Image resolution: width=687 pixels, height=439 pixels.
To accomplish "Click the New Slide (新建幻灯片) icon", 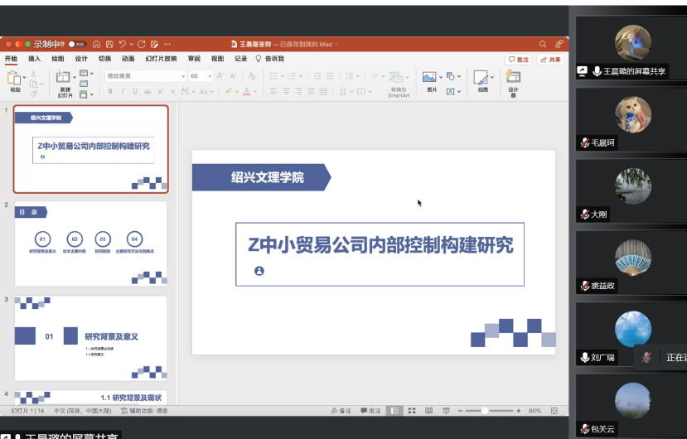I will pyautogui.click(x=63, y=77).
